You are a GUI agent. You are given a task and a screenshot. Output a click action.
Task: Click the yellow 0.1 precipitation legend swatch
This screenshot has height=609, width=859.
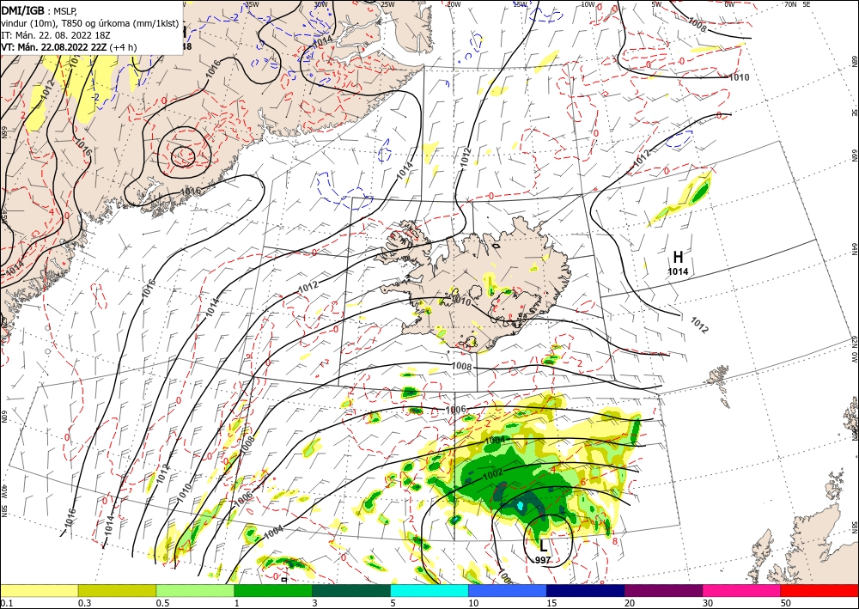click(39, 590)
